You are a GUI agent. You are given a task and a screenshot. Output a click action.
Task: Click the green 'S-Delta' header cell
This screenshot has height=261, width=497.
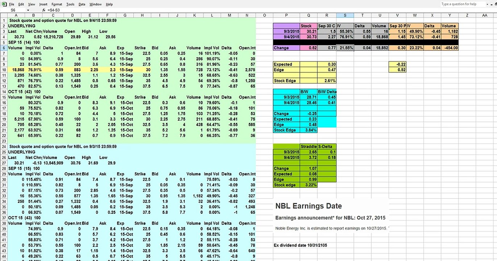click(x=327, y=146)
